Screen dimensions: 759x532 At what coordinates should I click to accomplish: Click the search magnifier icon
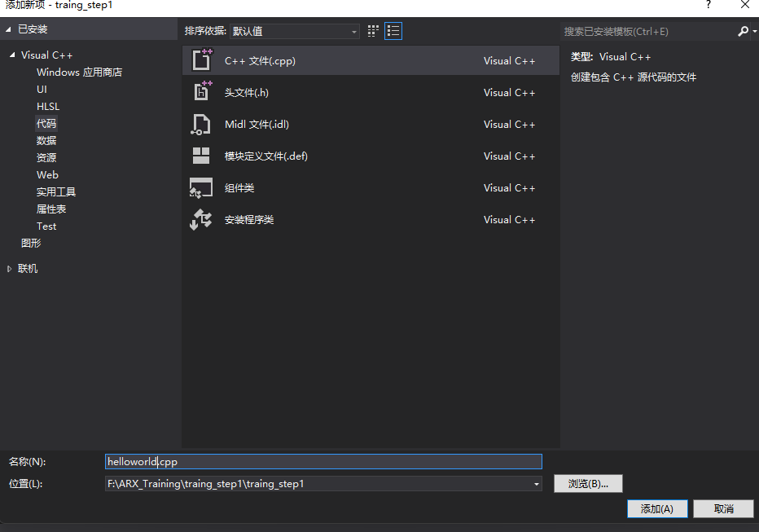click(742, 30)
